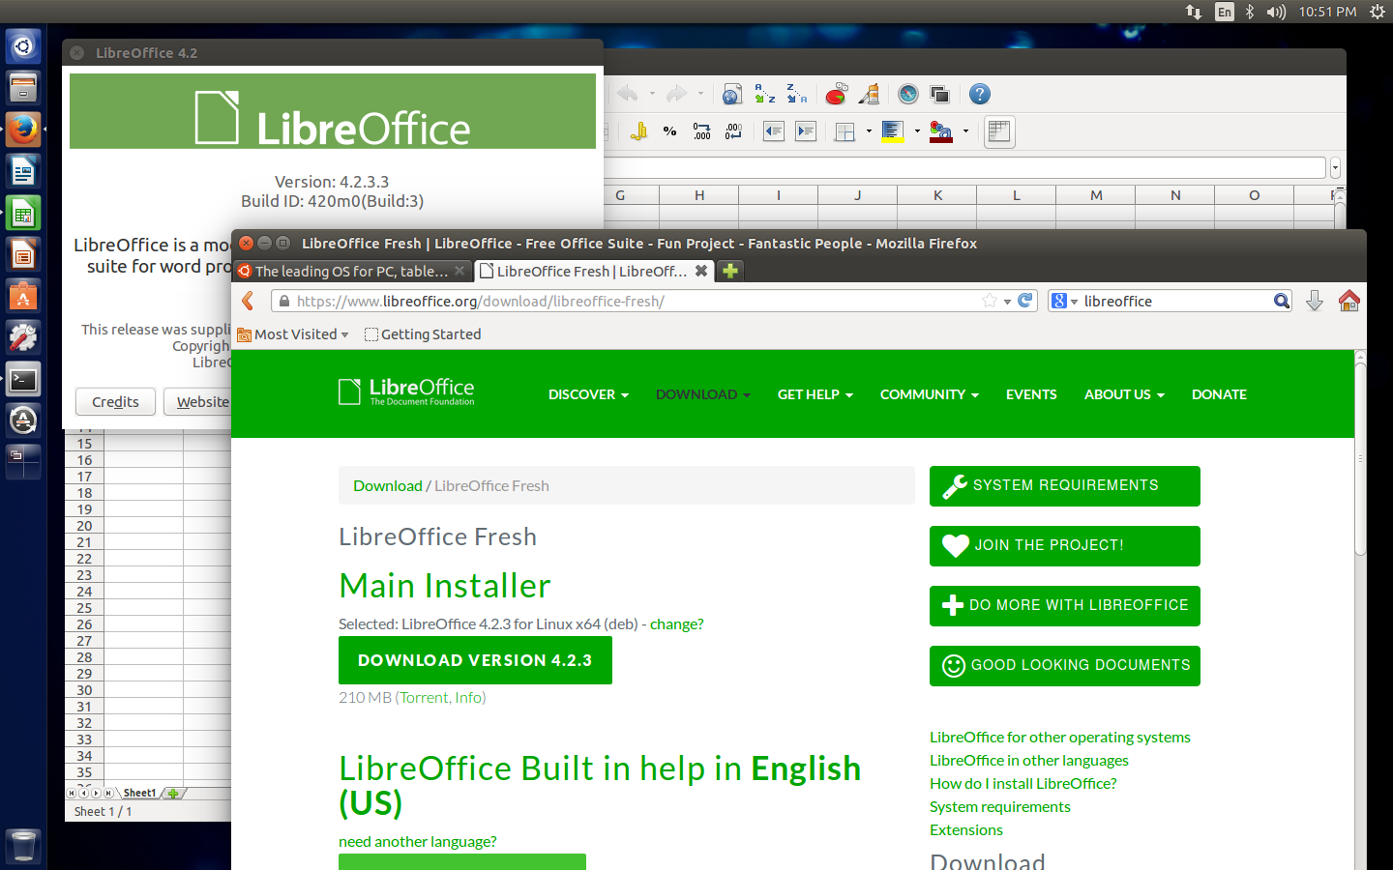Open the ABOUT US site menu

pos(1124,394)
